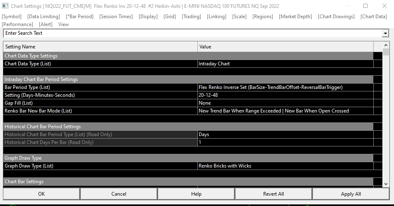Open the [Session Times] tab
This screenshot has width=394, height=206.
click(x=116, y=17)
